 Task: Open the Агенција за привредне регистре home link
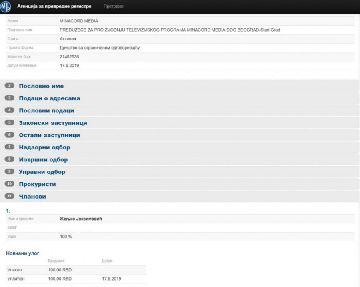pyautogui.click(x=54, y=6)
